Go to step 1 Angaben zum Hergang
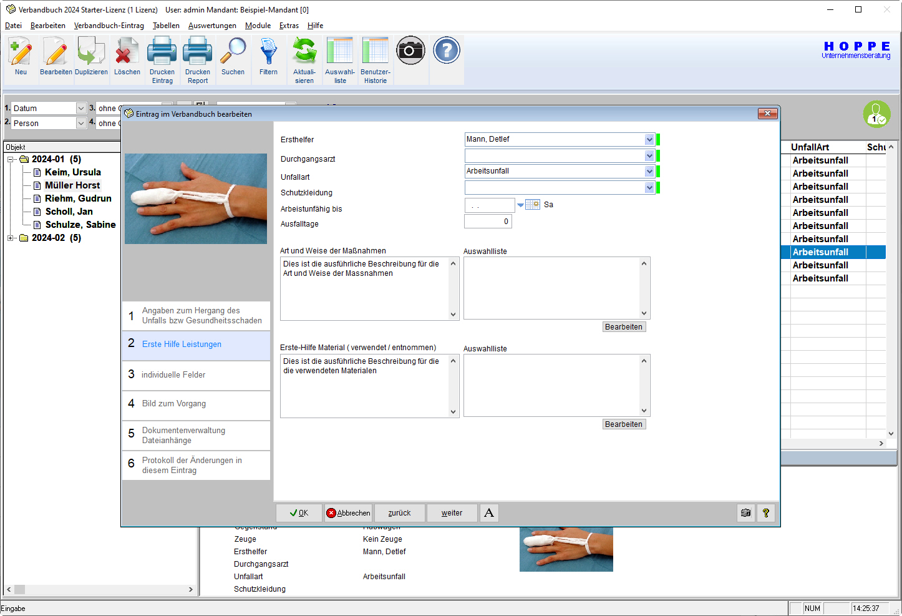Image resolution: width=902 pixels, height=616 pixels. pyautogui.click(x=196, y=316)
